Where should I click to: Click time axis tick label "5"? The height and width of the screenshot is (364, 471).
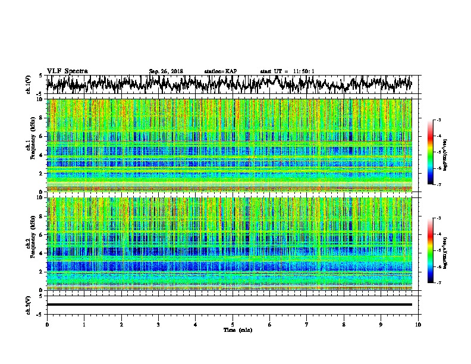coord(233,325)
